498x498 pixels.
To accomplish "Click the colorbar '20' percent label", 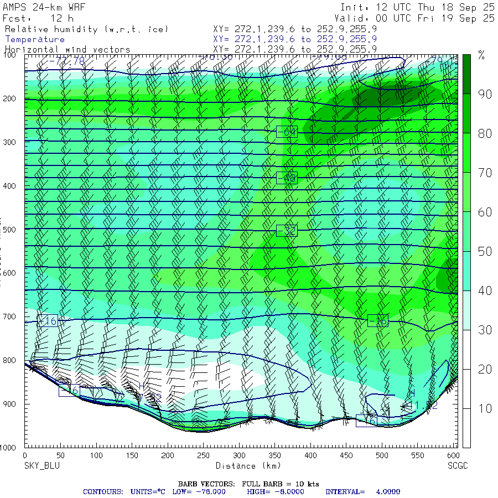I will 485,370.
